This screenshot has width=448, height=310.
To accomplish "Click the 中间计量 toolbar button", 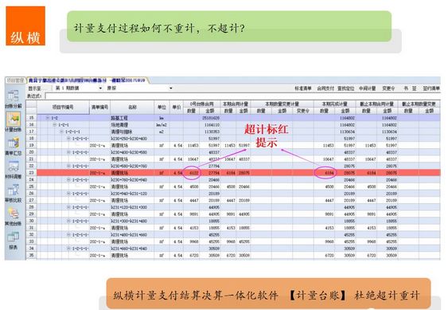I will click(x=368, y=88).
